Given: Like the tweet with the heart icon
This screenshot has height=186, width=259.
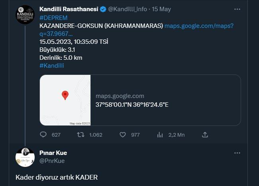Looking at the screenshot, I should point(123,135).
